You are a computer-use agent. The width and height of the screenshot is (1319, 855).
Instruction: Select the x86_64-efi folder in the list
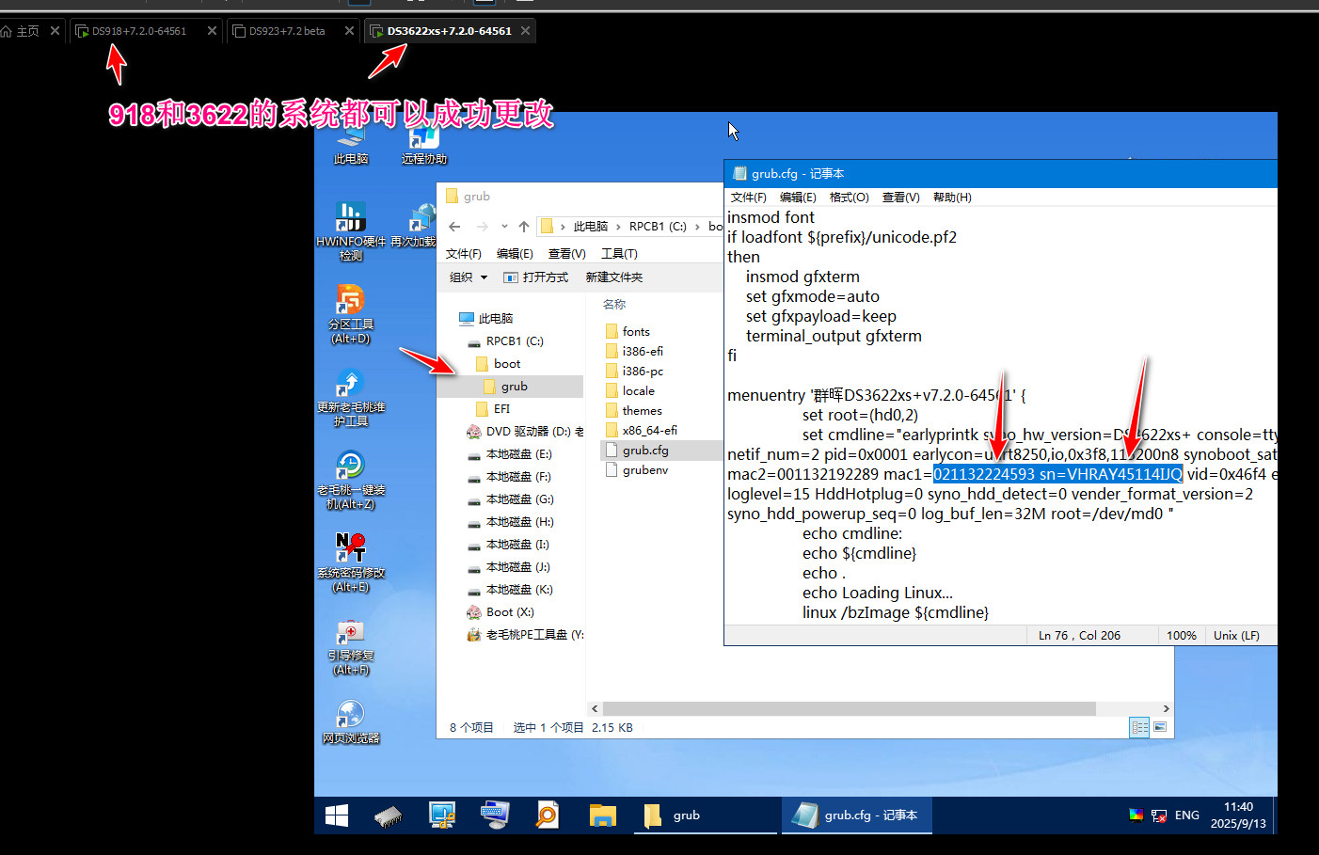tap(641, 431)
